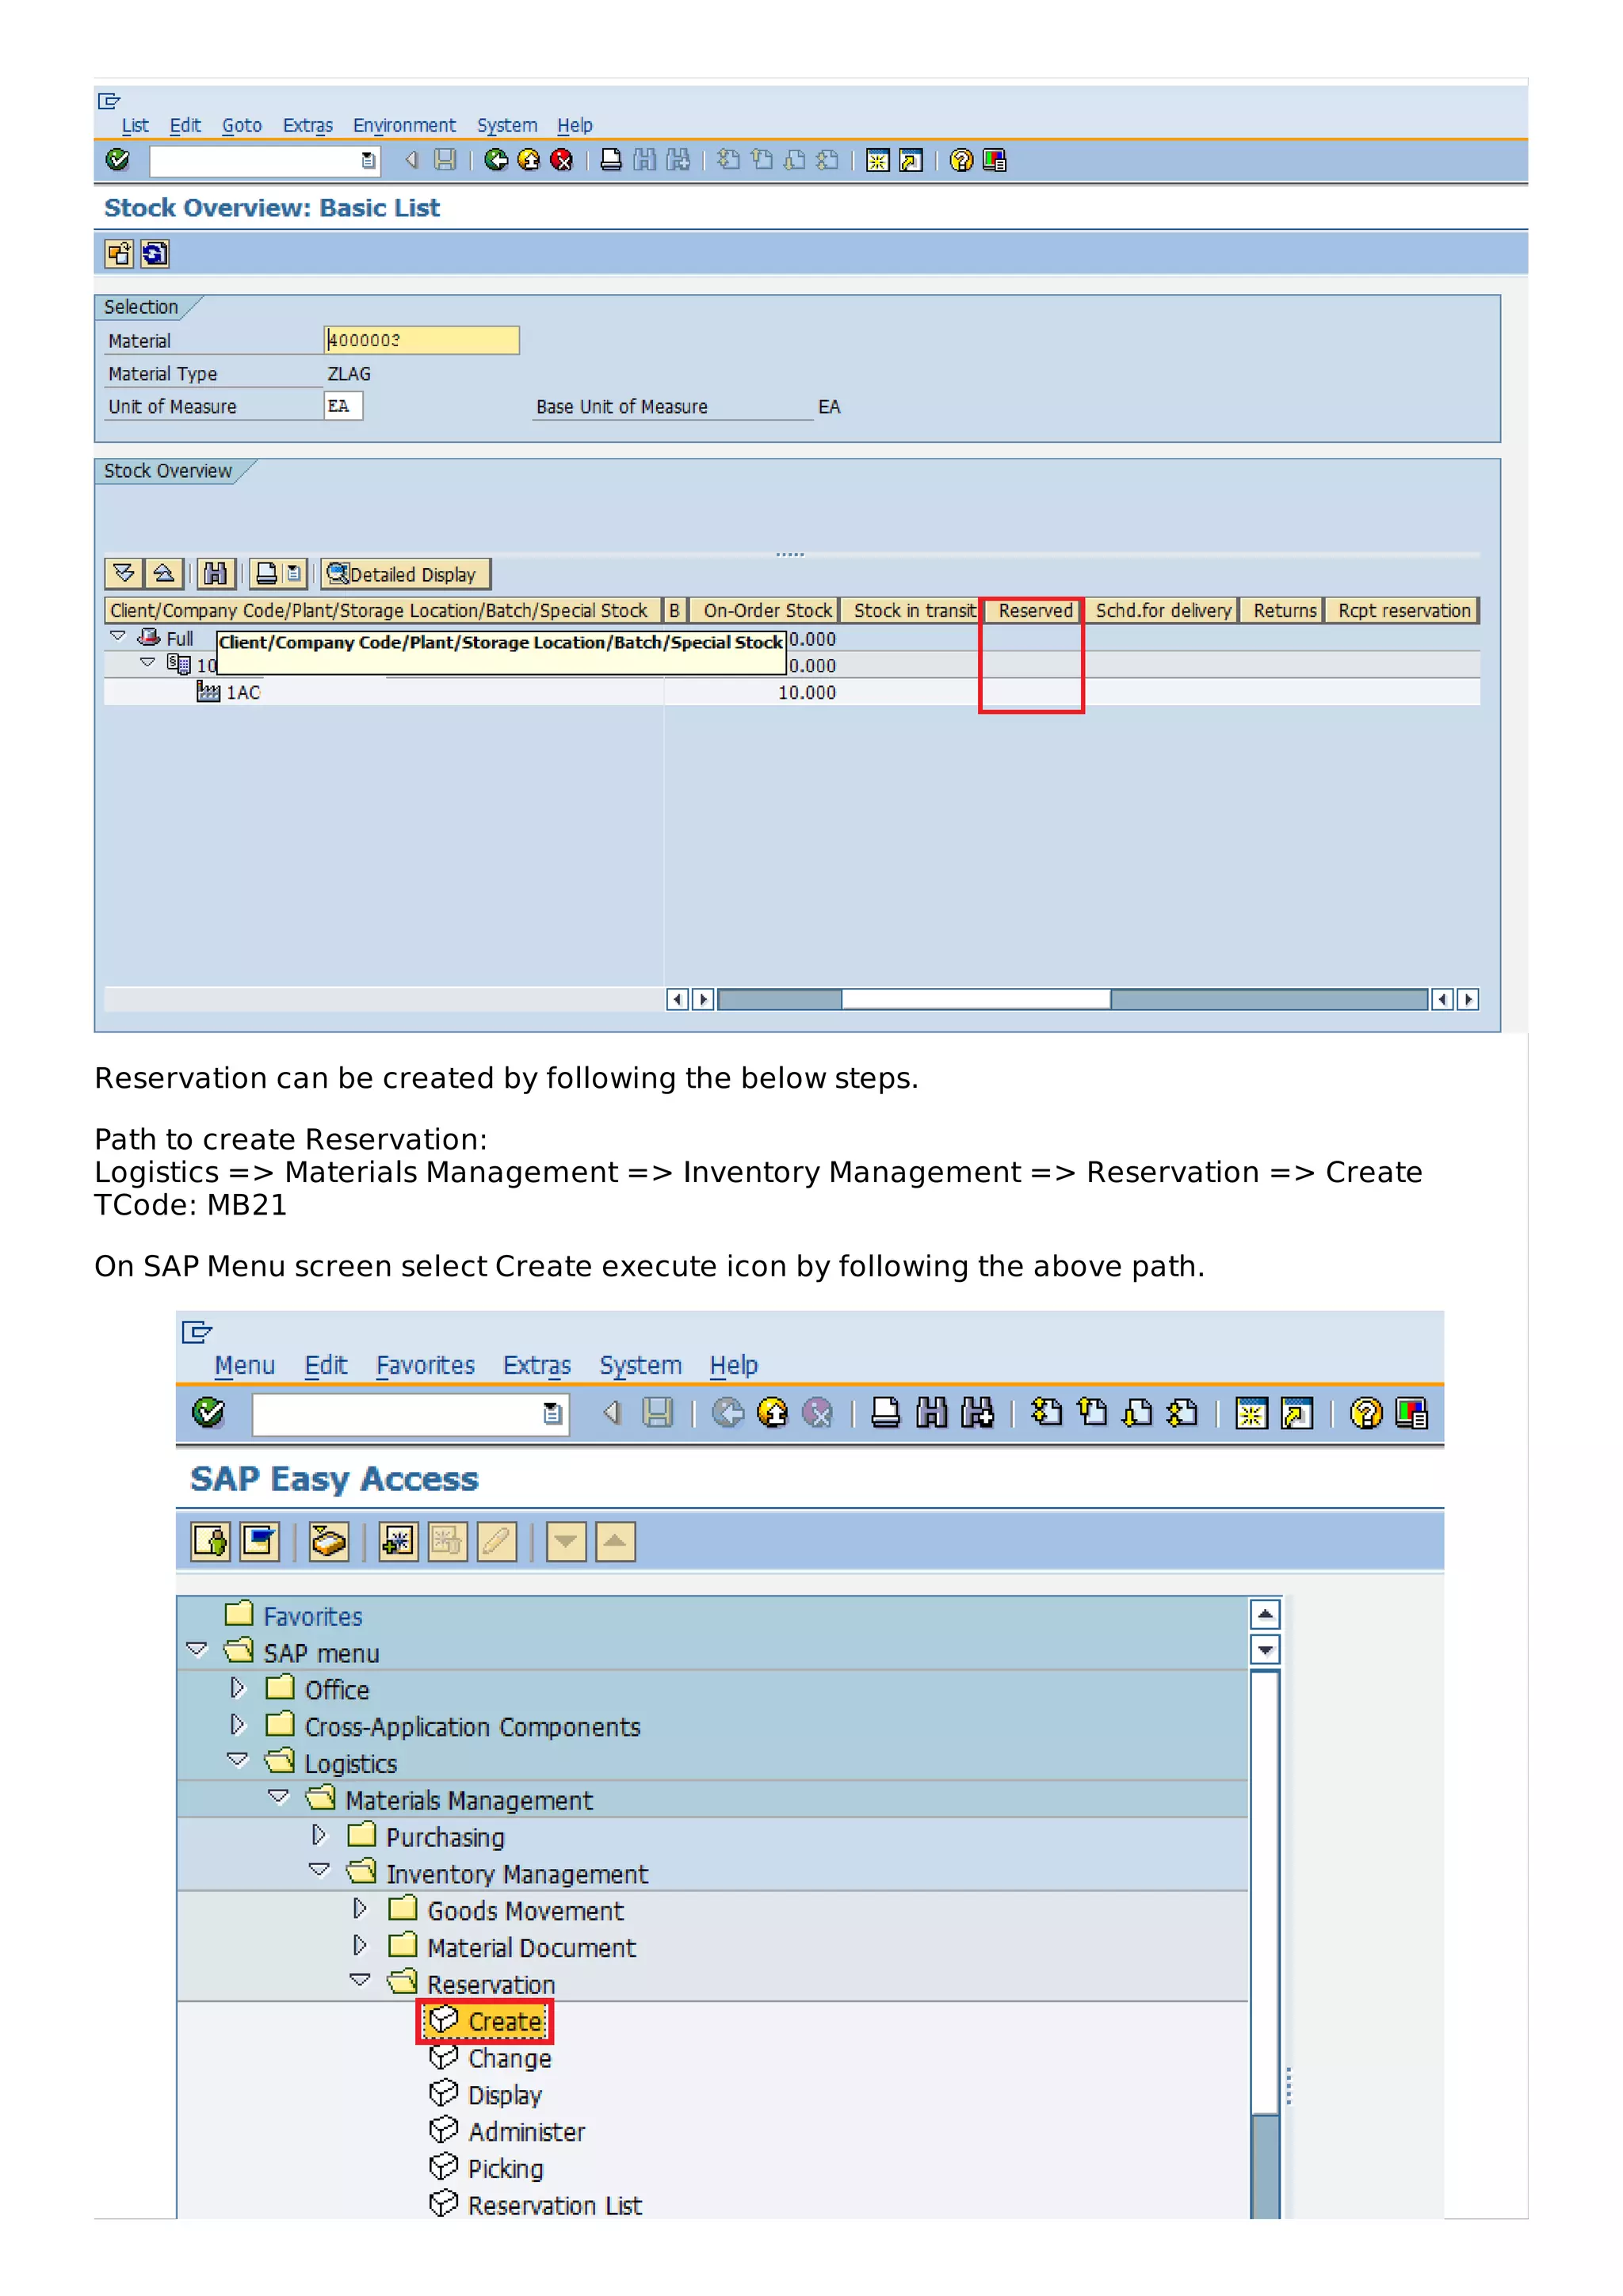Image resolution: width=1623 pixels, height=2296 pixels.
Task: Expand the Material Document folder
Action: 360,1945
